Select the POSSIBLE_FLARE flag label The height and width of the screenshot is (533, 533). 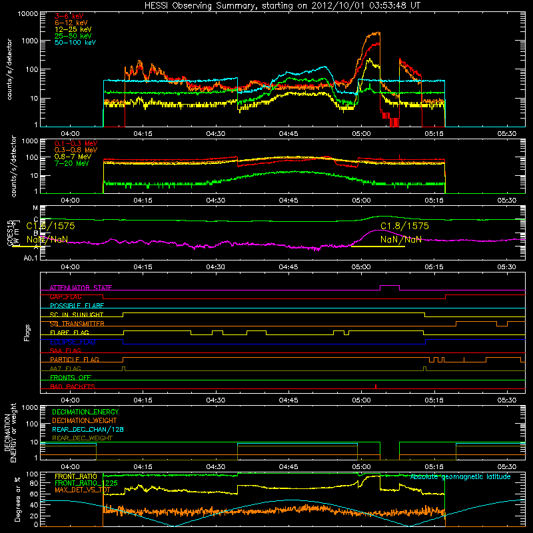click(x=77, y=306)
